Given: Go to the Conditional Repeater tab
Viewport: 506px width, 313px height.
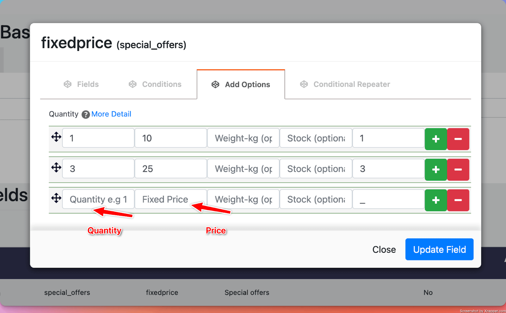Looking at the screenshot, I should (x=345, y=84).
